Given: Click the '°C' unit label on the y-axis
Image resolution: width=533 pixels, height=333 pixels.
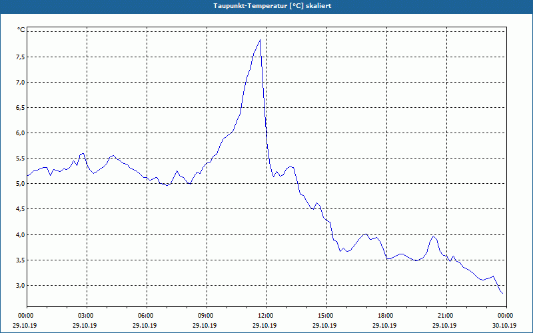Looking at the screenshot, I should click(x=21, y=30).
